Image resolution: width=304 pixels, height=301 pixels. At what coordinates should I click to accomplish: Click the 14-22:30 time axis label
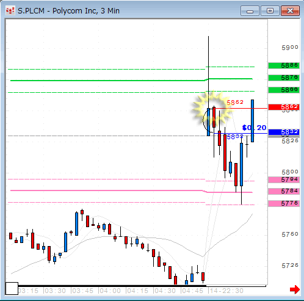point(226,291)
